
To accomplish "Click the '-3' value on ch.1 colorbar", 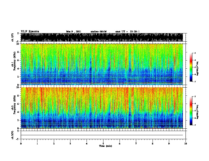I will [194, 53].
